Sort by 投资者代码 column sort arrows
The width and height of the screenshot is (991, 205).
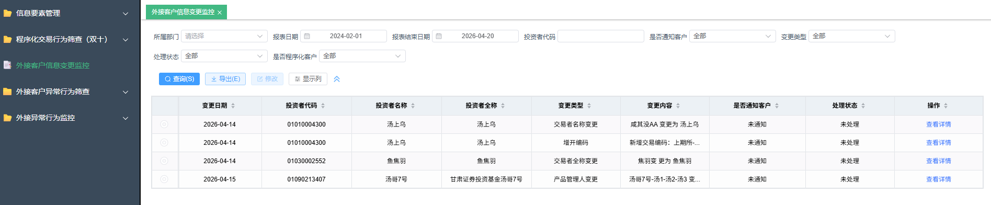tap(323, 106)
